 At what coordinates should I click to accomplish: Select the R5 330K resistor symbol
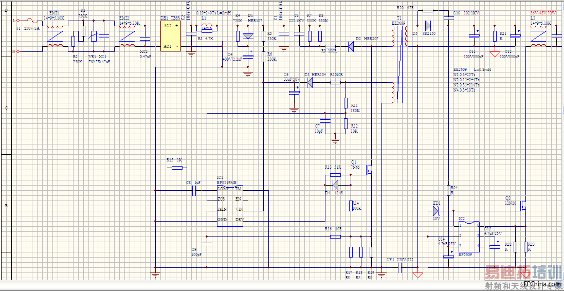263,36
